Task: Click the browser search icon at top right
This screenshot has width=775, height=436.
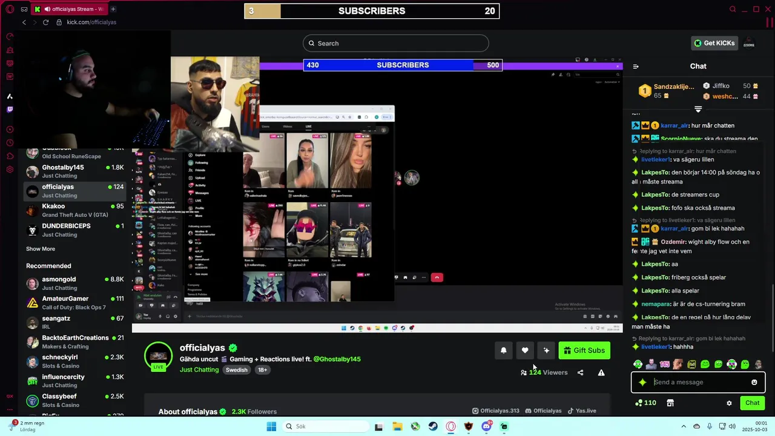Action: [733, 9]
